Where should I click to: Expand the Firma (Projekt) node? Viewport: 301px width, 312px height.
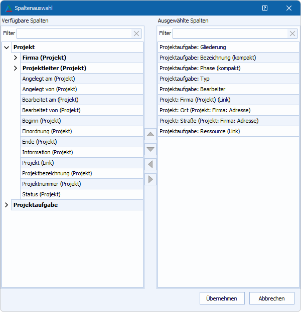16,58
